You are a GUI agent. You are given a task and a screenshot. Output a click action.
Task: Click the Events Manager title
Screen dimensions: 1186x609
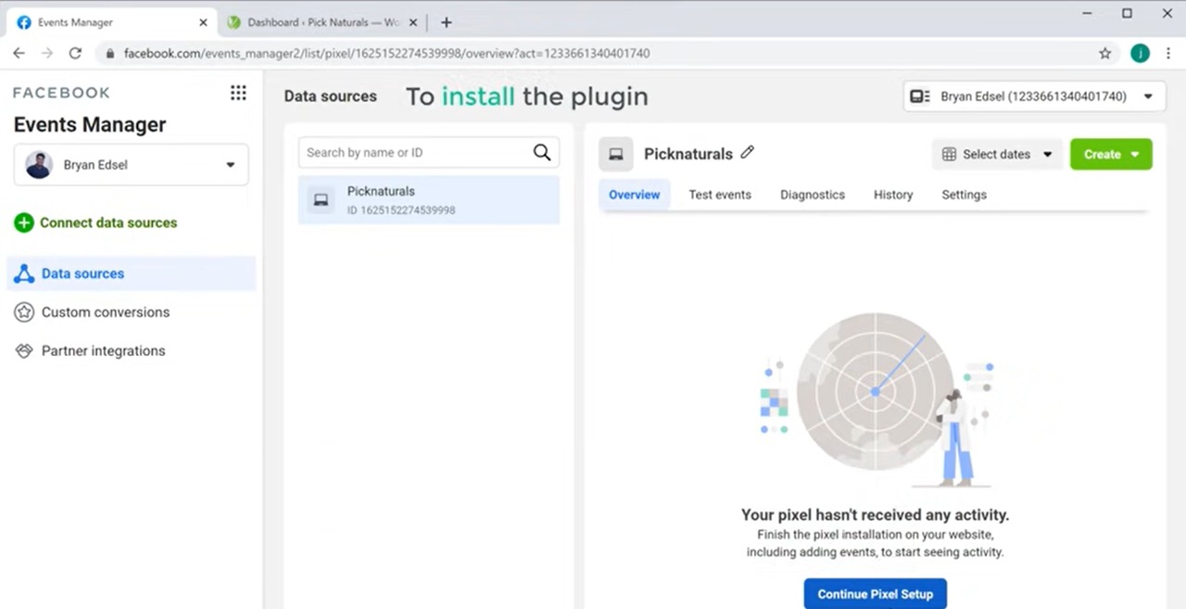point(90,125)
